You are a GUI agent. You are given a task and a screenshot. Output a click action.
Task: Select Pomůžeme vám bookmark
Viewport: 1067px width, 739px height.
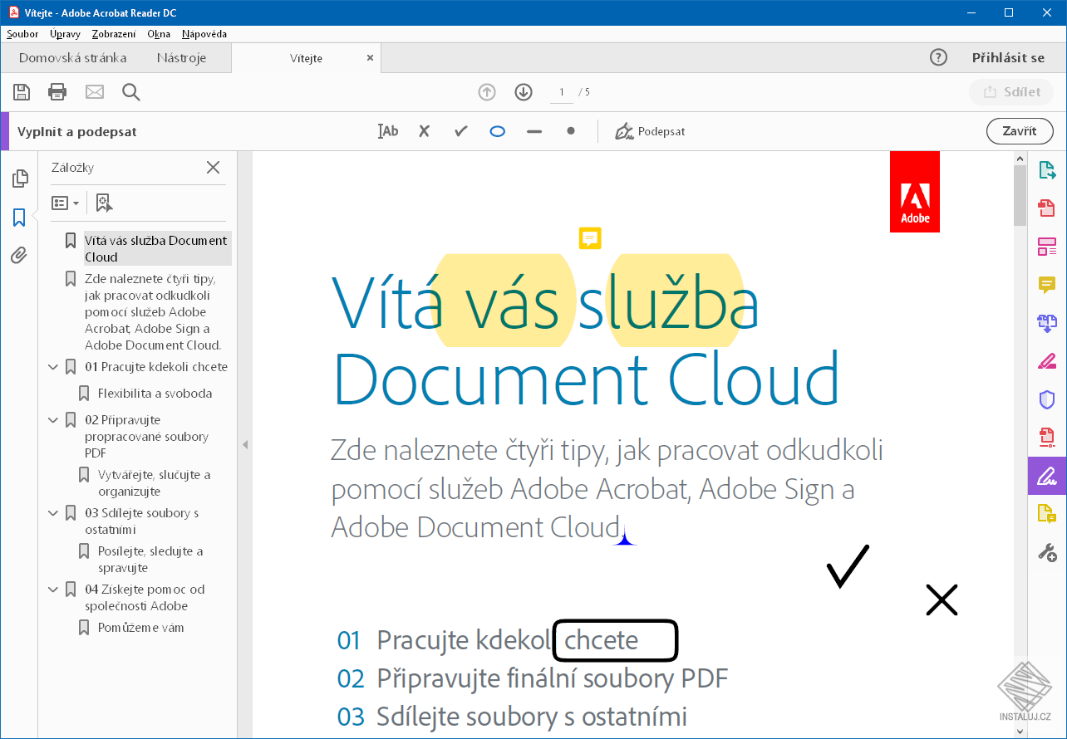coord(140,628)
